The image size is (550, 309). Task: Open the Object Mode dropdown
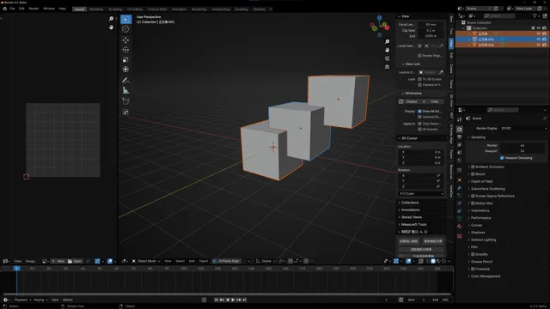coord(146,261)
